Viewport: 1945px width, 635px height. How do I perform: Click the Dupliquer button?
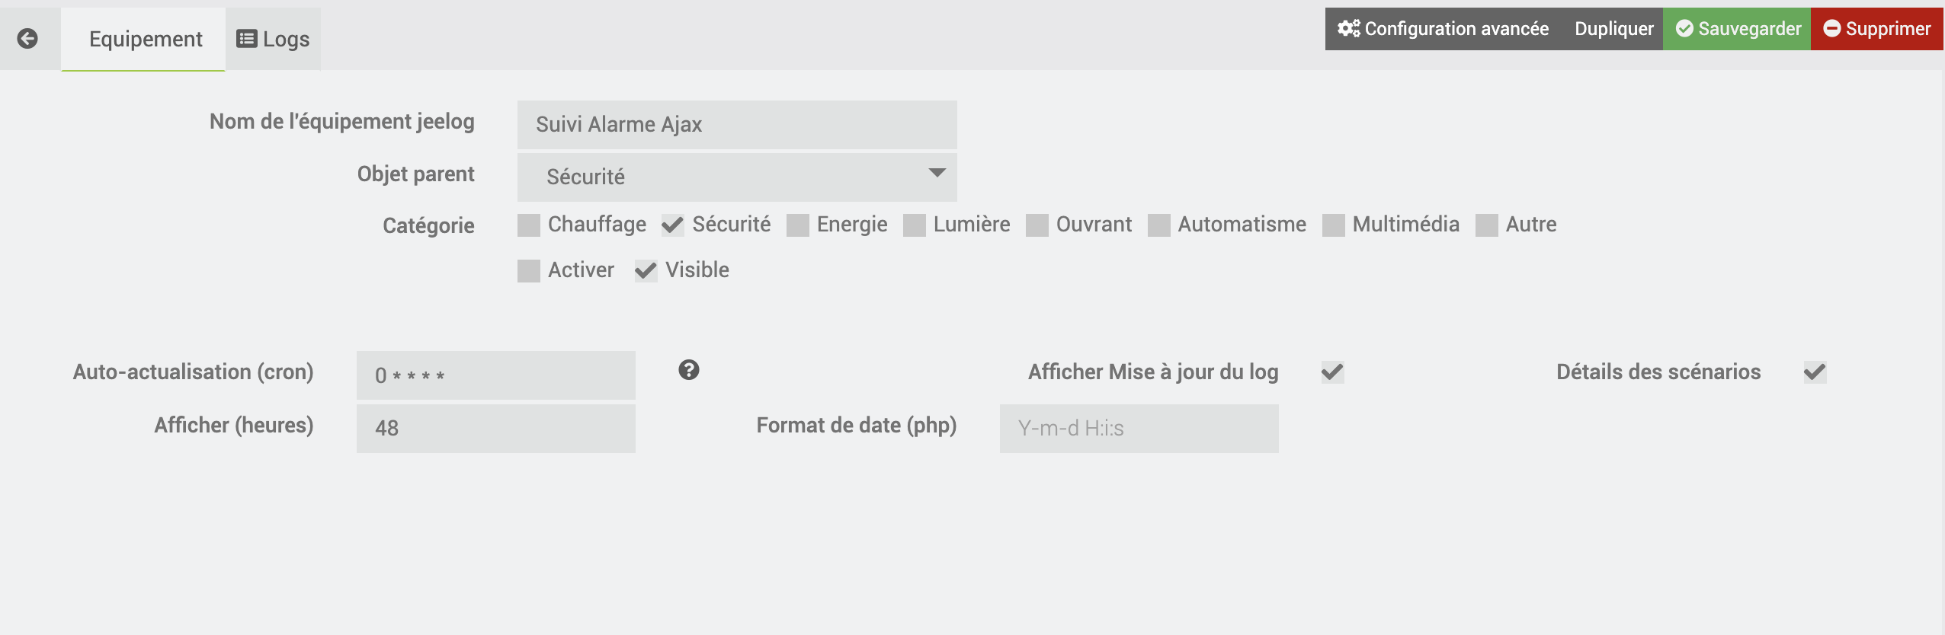pos(1613,29)
